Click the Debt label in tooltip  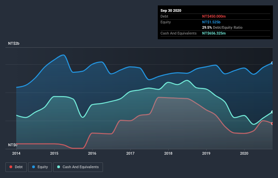164,16
